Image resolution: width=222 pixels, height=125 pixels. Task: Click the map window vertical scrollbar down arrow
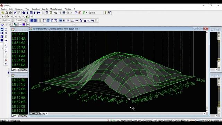coord(207,111)
